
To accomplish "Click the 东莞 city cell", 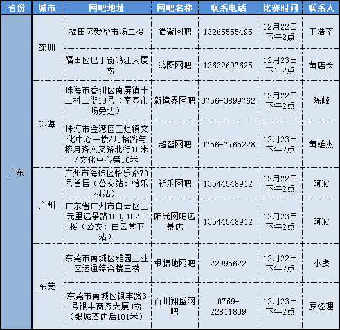I will [x=47, y=286].
